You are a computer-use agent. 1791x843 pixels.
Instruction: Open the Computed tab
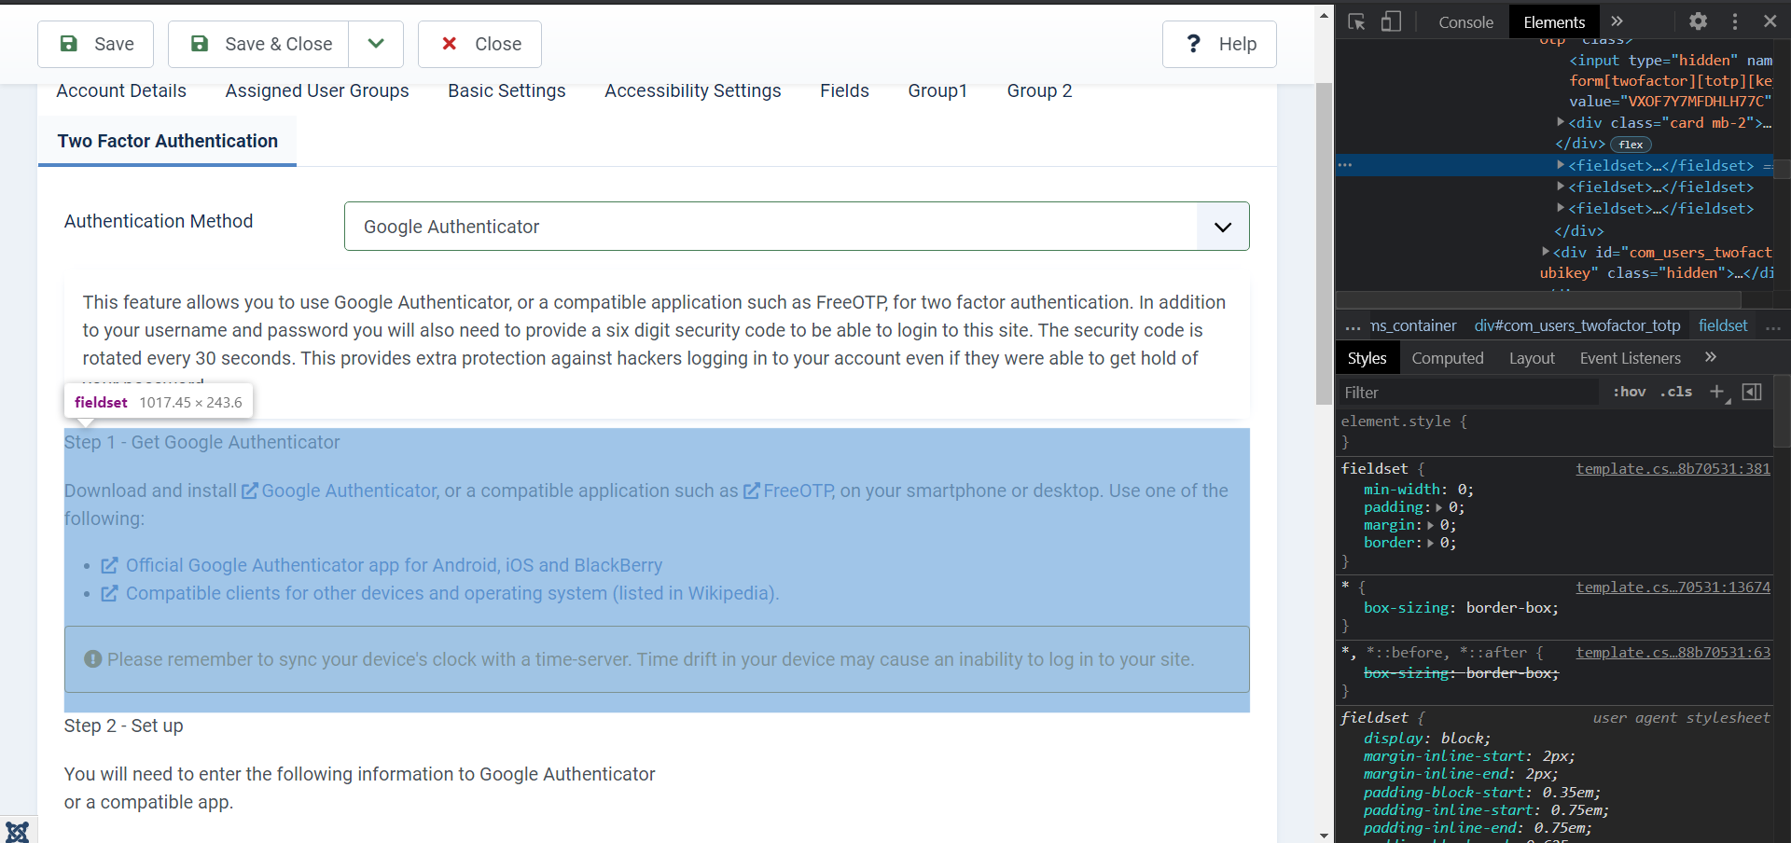pyautogui.click(x=1447, y=358)
